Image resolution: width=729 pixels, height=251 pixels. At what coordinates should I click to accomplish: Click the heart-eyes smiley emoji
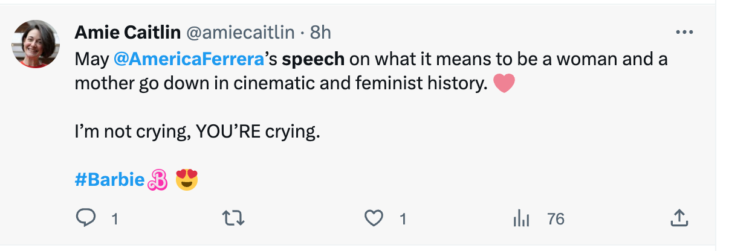pos(187,179)
